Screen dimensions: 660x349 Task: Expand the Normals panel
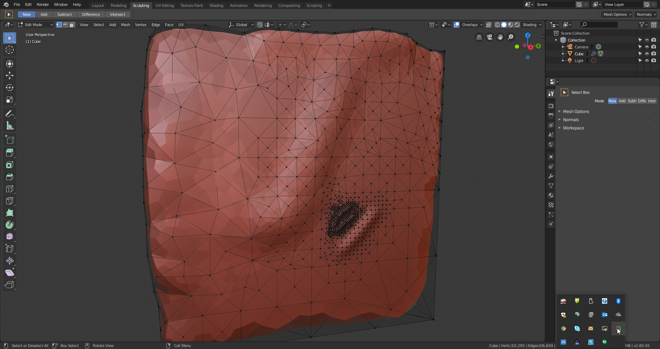coord(571,120)
